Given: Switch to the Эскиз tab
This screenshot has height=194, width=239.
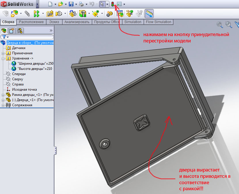Looking at the screenshot, I should tap(54, 22).
